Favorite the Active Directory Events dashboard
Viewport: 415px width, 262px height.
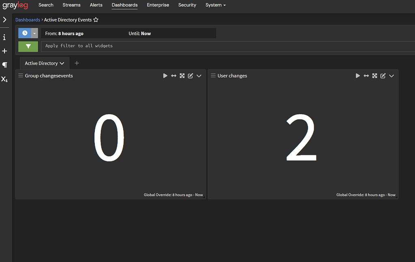click(x=96, y=19)
